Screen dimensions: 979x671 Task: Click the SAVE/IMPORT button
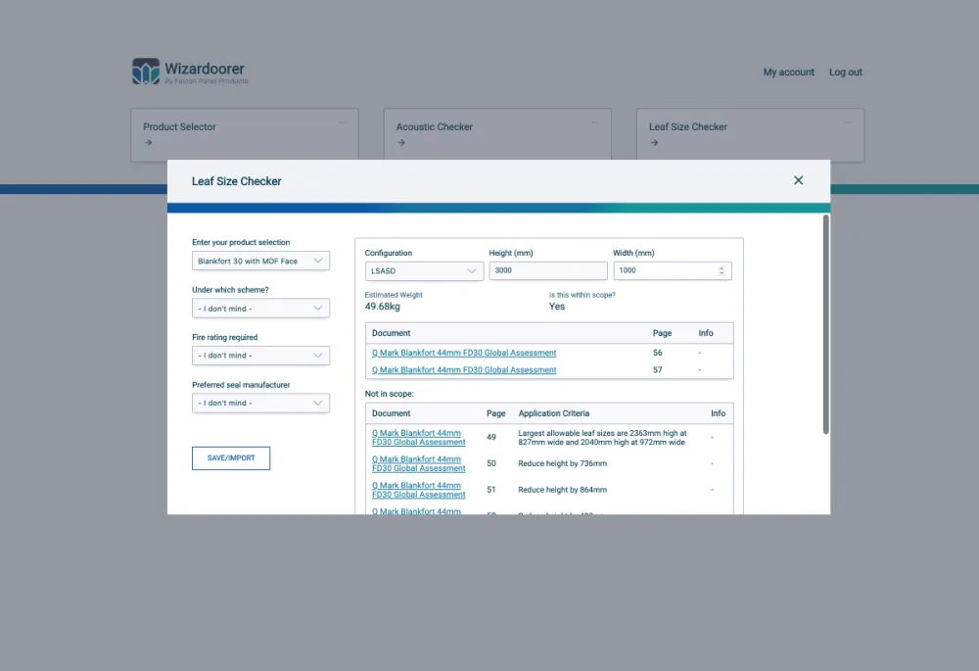(x=231, y=458)
